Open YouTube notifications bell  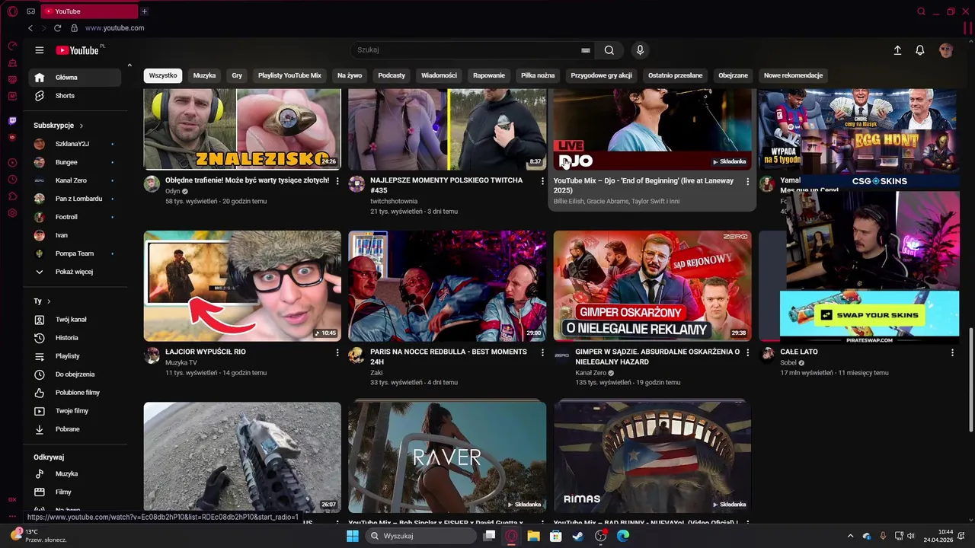[920, 50]
